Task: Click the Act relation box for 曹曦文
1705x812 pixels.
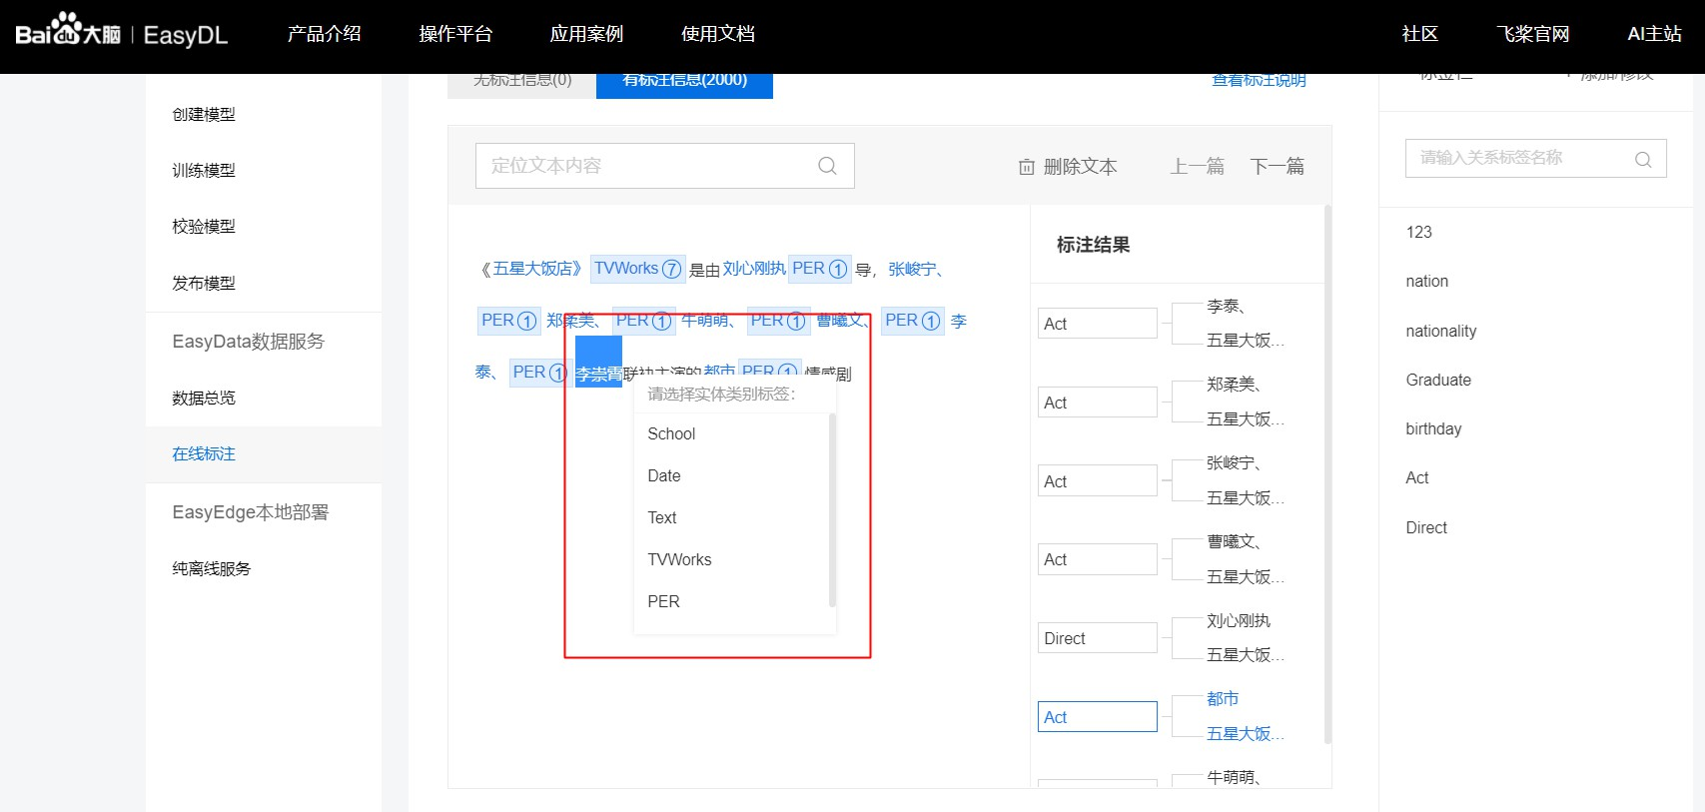Action: 1097,559
